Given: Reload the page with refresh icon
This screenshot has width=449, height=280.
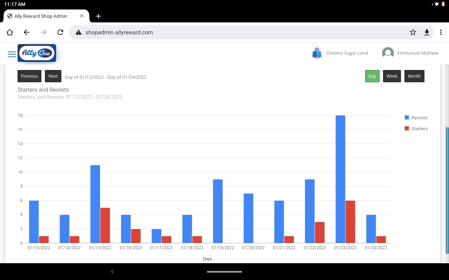Looking at the screenshot, I should pyautogui.click(x=60, y=32).
